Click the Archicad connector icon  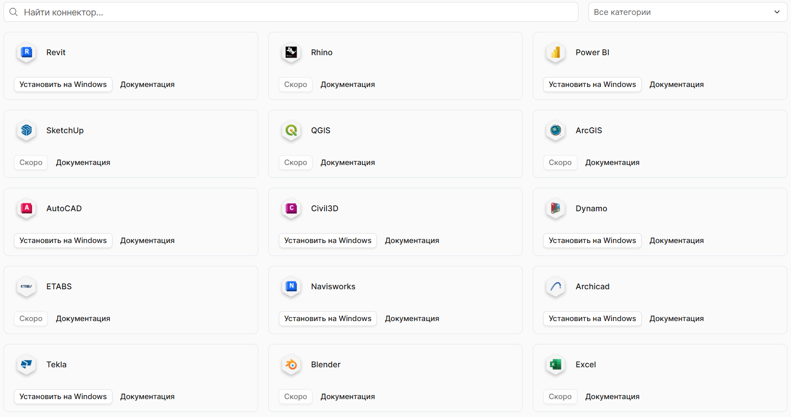[556, 286]
